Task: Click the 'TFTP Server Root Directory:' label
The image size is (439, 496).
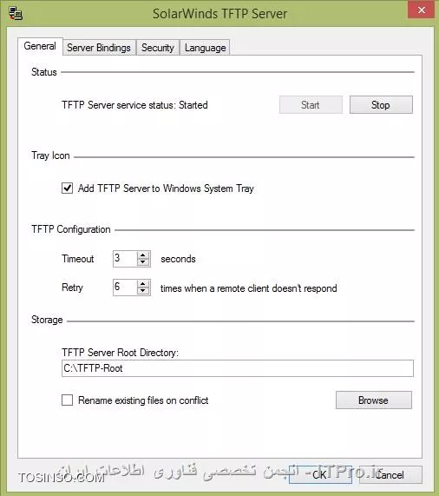Action: pos(120,353)
